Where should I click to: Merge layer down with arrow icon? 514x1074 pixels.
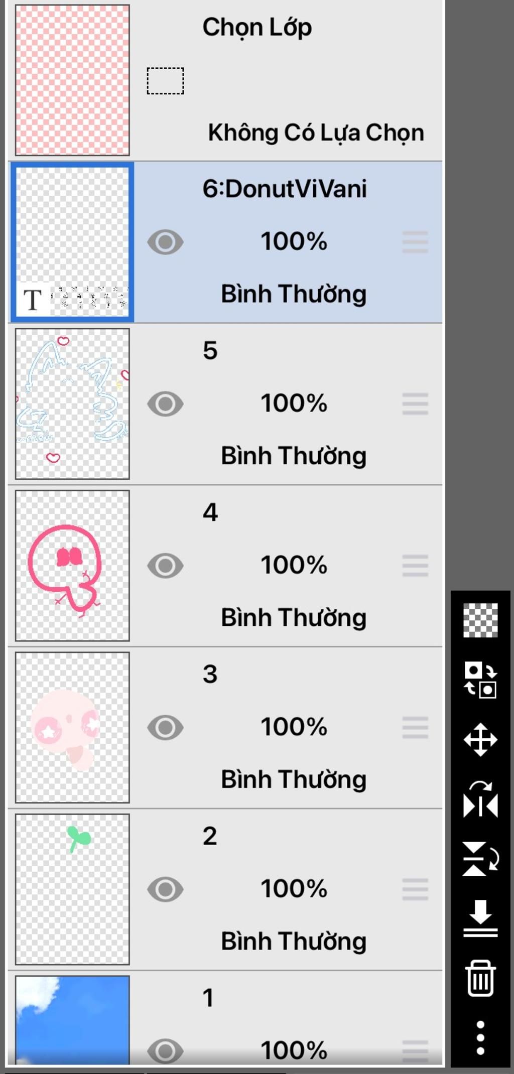(480, 918)
